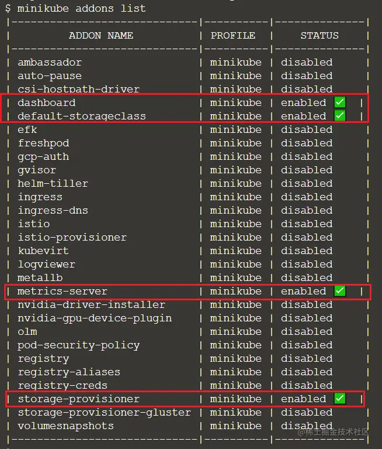Click 'disabled' status in the olm row
382x449 pixels.
[x=307, y=331]
